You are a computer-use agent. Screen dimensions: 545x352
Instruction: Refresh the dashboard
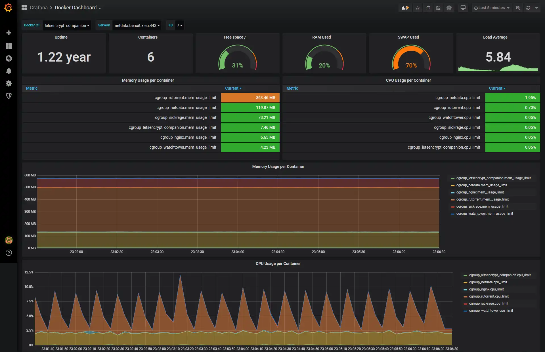tap(528, 8)
